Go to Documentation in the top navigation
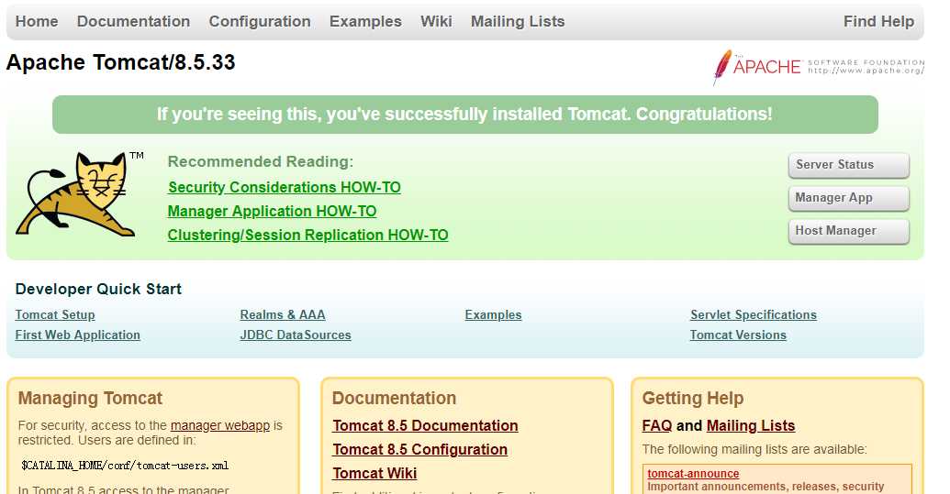Image resolution: width=950 pixels, height=494 pixels. [x=133, y=21]
